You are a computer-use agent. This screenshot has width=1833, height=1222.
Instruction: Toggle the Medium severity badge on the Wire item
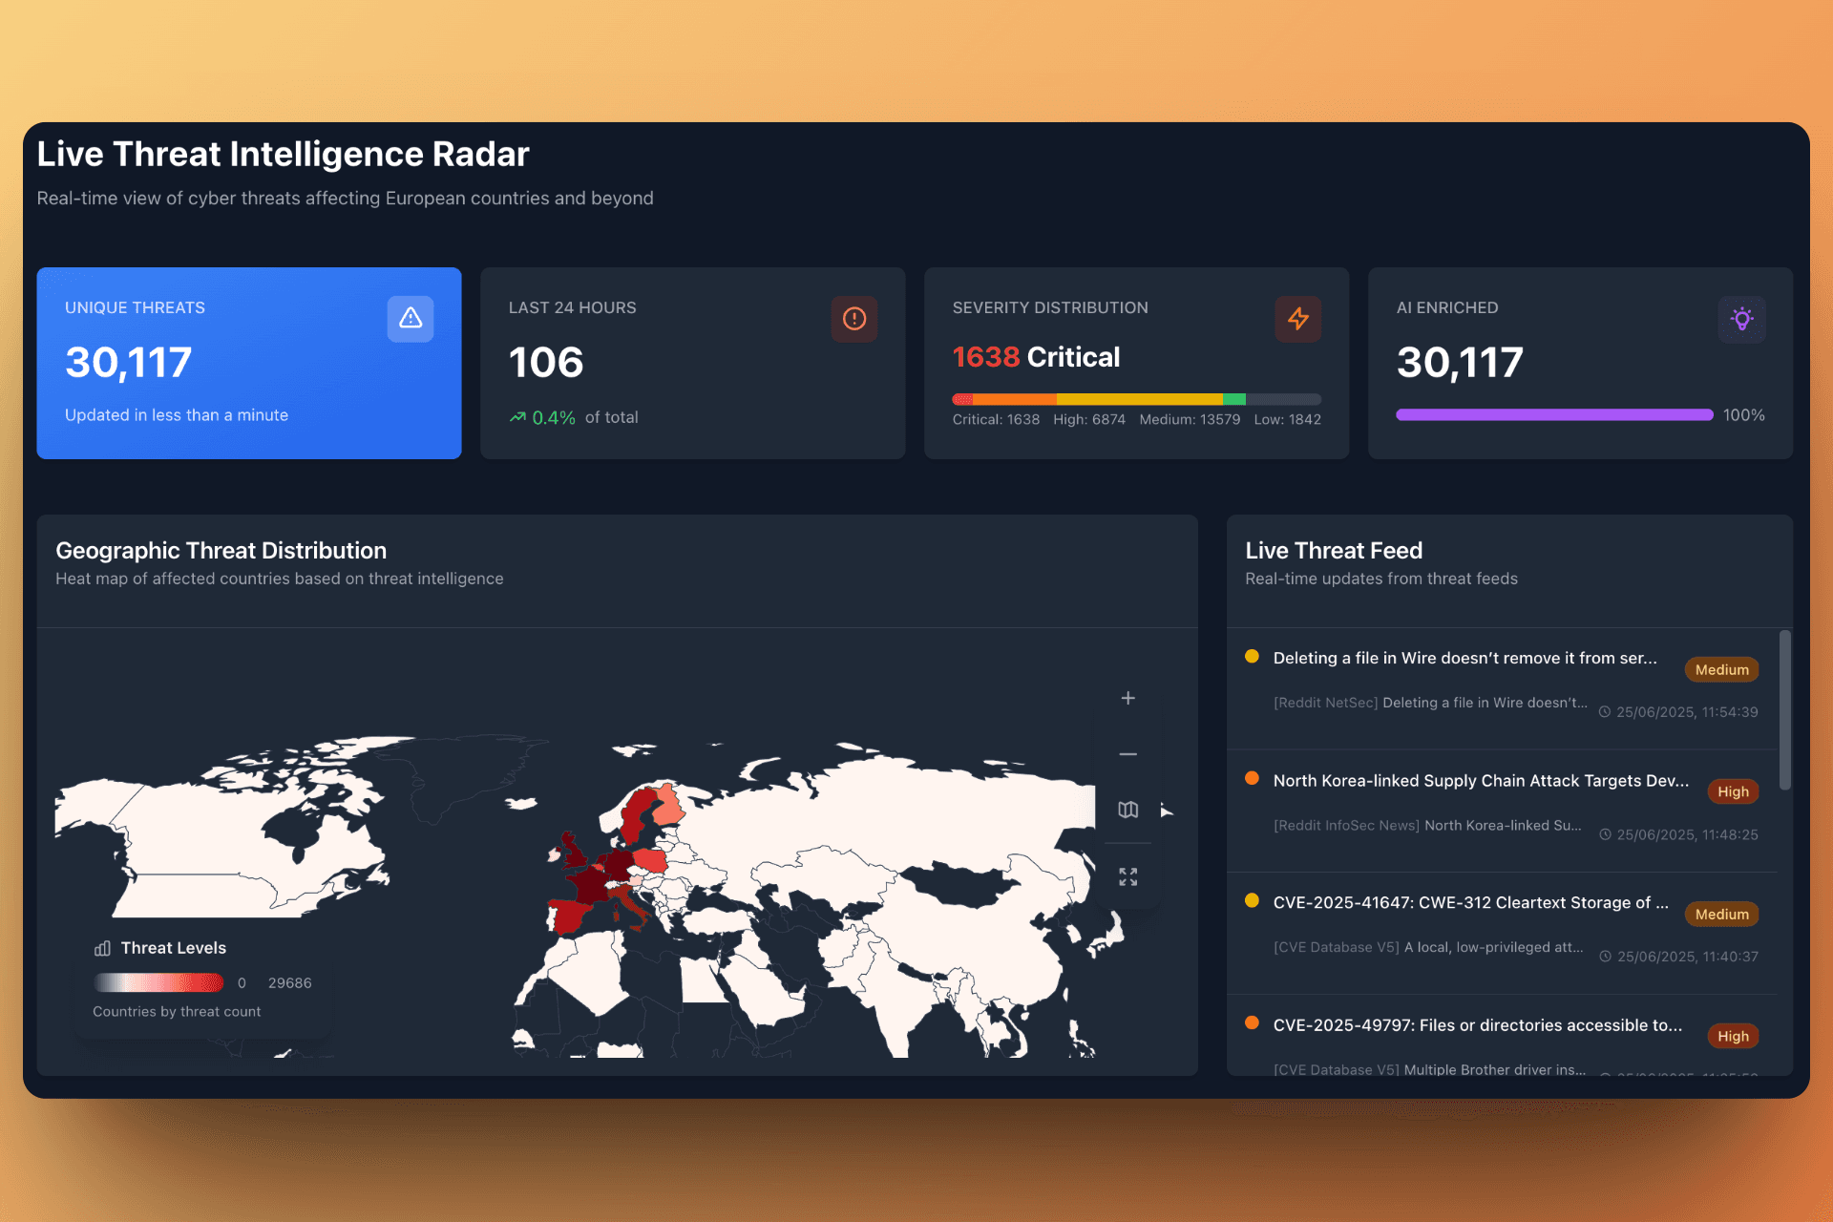point(1721,669)
